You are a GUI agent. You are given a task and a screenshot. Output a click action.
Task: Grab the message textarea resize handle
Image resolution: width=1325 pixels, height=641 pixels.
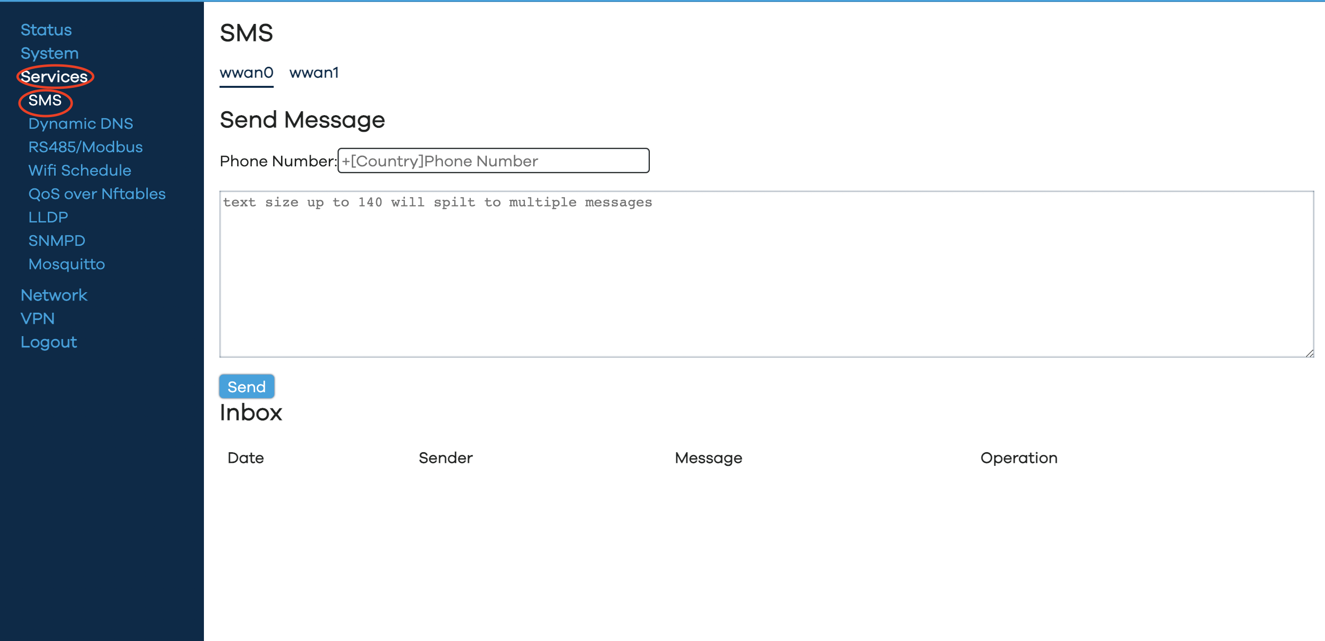[x=1309, y=353]
